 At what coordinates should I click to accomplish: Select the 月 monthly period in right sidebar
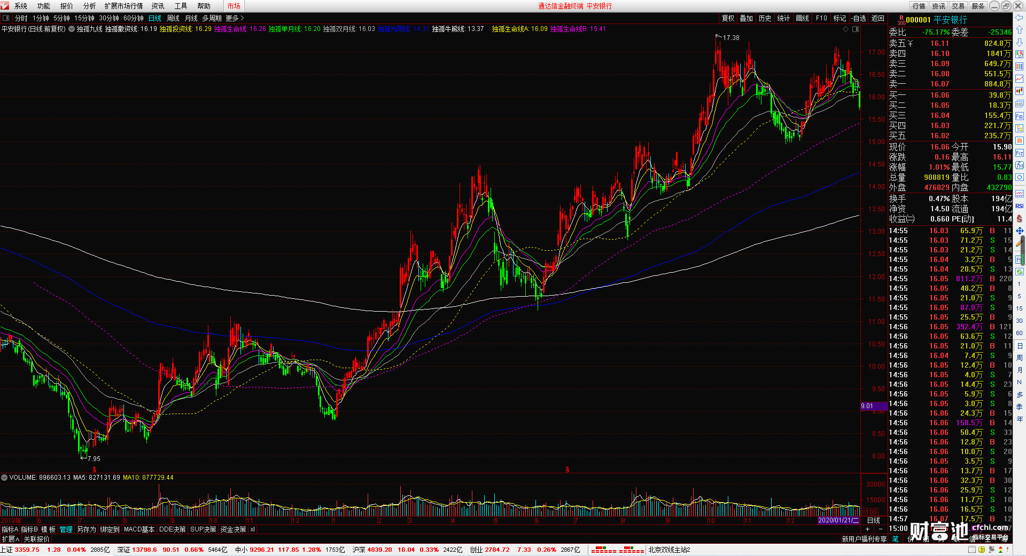(1019, 370)
